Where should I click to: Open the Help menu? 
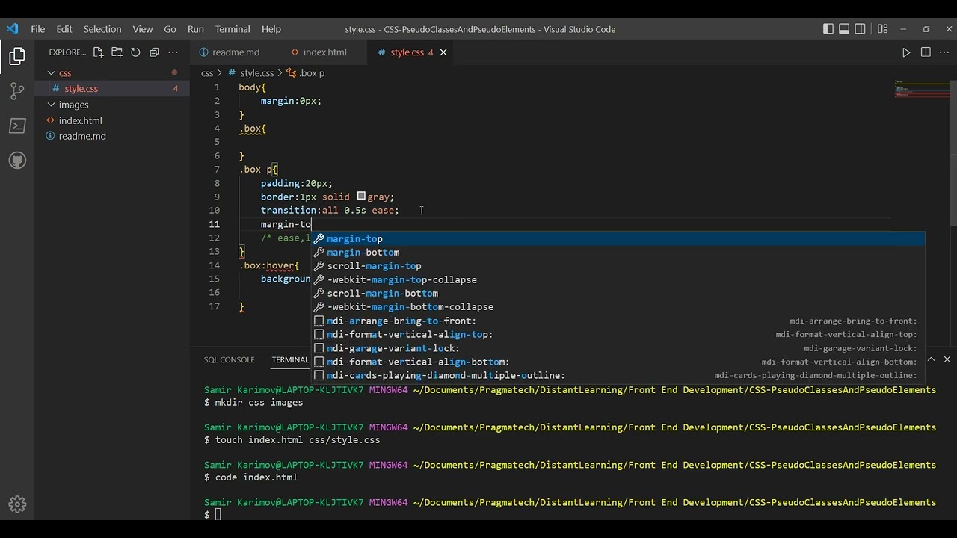coord(271,29)
